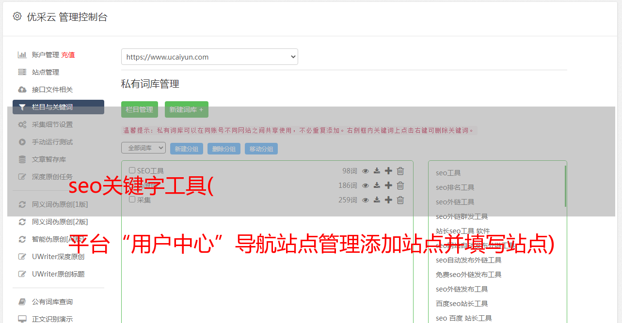Click the 新建词库 + button

point(187,109)
